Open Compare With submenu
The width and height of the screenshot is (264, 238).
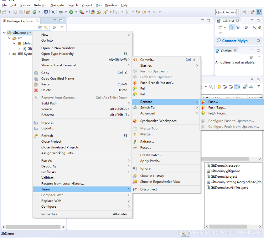[x=82, y=195]
